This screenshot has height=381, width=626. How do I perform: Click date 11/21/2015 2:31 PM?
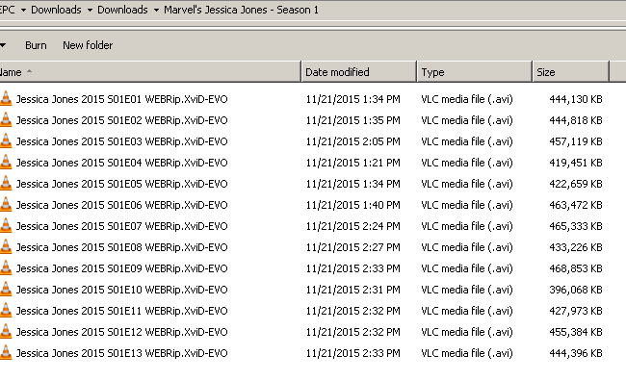[352, 290]
